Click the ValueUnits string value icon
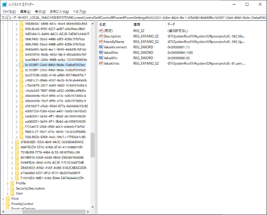 tap(101, 63)
